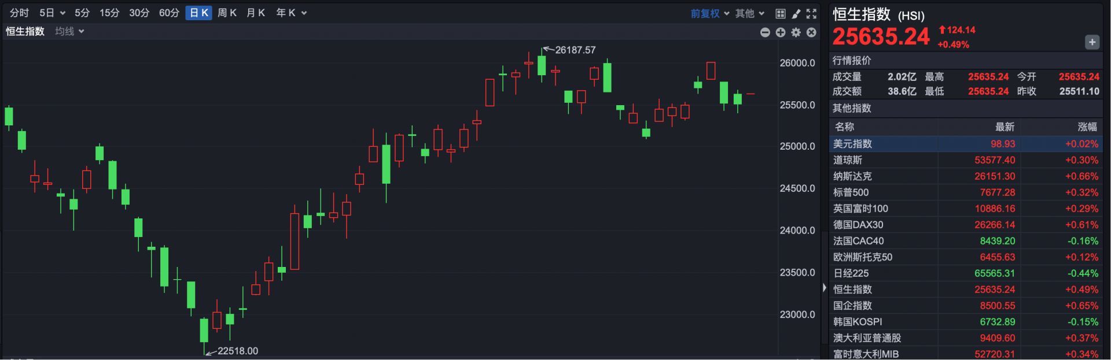
Task: Select the 恒生指数 row in index list
Action: (x=966, y=290)
